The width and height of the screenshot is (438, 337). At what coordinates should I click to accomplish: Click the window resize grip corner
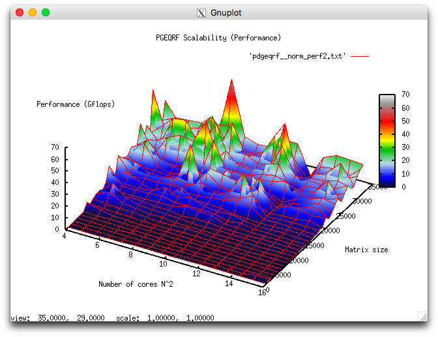click(423, 317)
